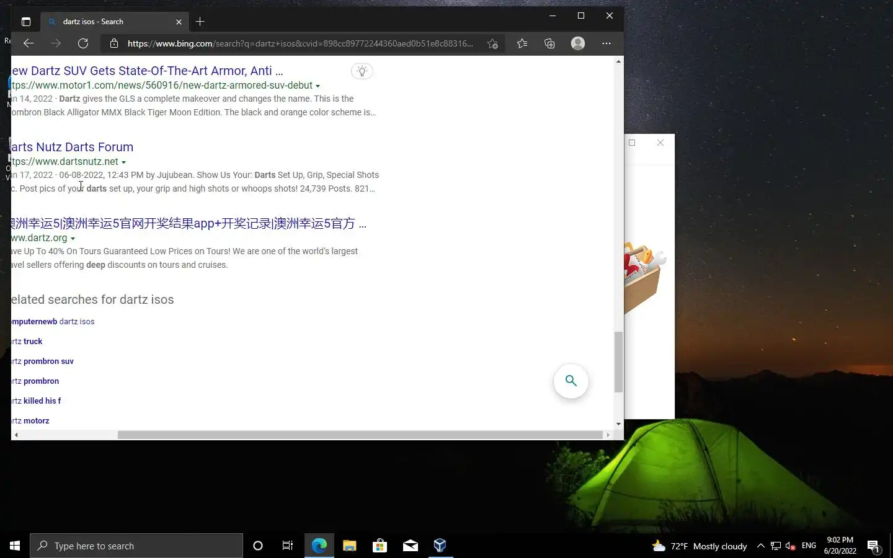This screenshot has height=558, width=893.
Task: Open network status tray icon
Action: 775,546
